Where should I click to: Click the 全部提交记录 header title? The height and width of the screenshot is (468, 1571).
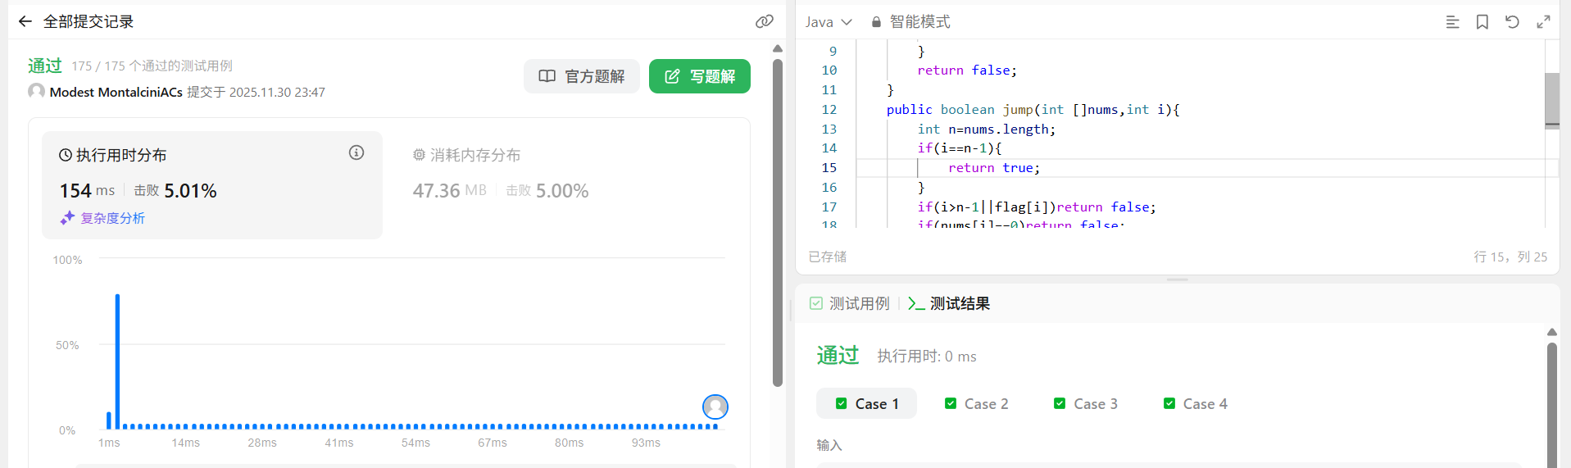tap(89, 22)
